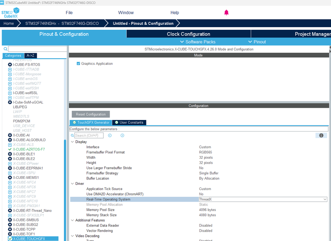Go to previous search result arrow
The width and height of the screenshot is (331, 241).
click(x=110, y=136)
